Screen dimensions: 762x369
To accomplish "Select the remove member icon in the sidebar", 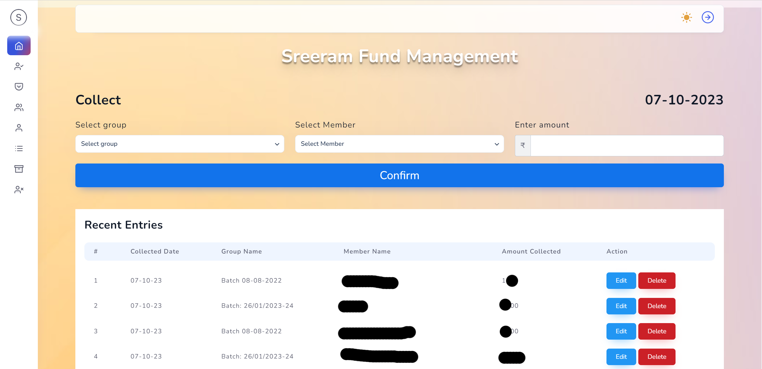I will pyautogui.click(x=19, y=189).
